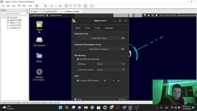Image resolution: width=197 pixels, height=111 pixels.
Task: Open the dropdown arrow beside the pause button
Action: coord(40,6)
